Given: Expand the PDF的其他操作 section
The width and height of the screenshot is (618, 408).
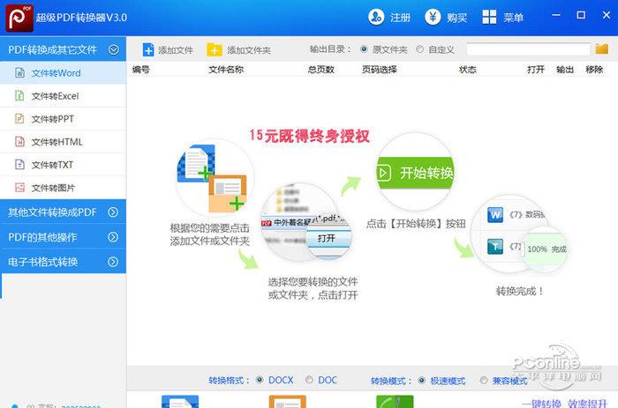Looking at the screenshot, I should (x=63, y=237).
